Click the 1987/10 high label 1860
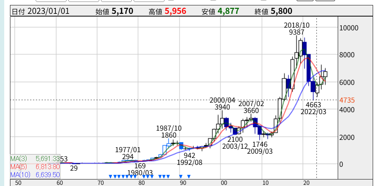The height and width of the screenshot is (186, 375). point(169,135)
